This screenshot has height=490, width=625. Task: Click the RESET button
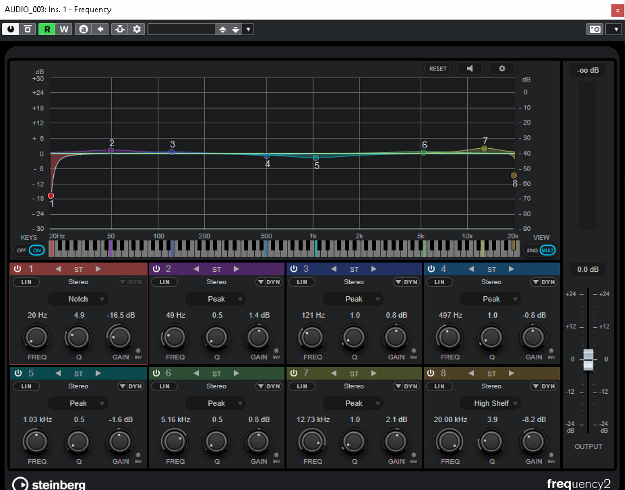pyautogui.click(x=437, y=69)
